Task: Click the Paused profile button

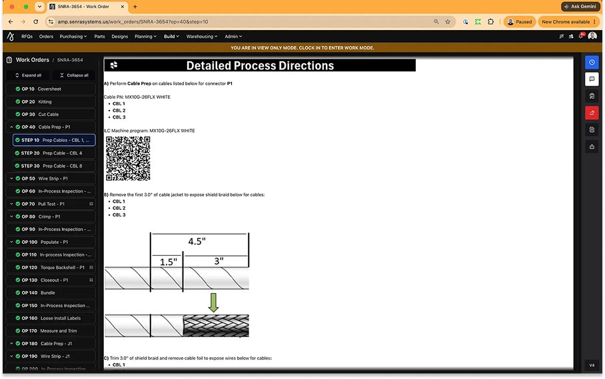Action: point(520,22)
